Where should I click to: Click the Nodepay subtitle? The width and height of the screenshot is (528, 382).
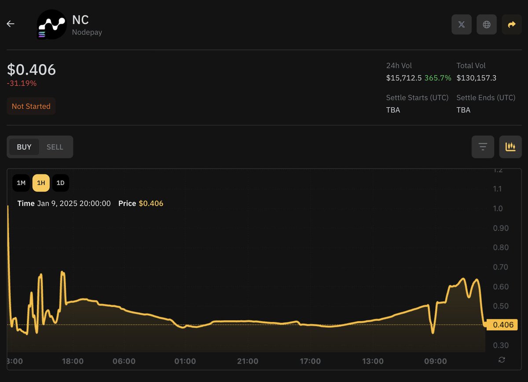[x=87, y=33]
